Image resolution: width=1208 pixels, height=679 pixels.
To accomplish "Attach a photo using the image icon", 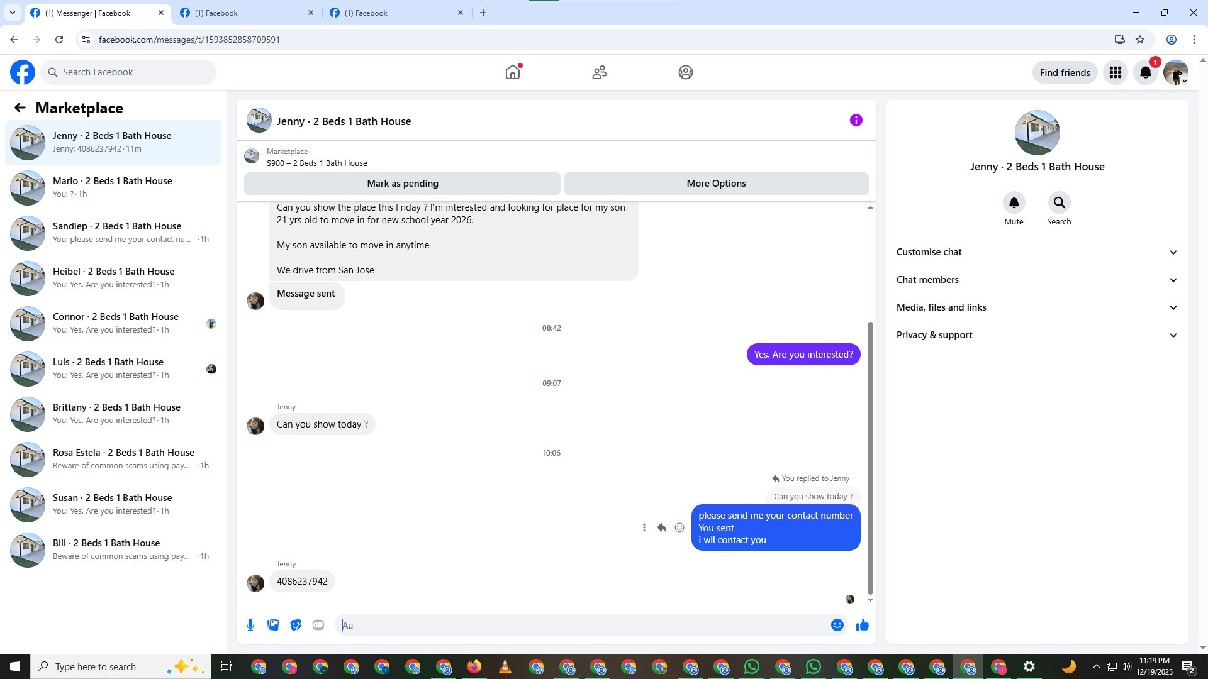I will click(x=273, y=625).
